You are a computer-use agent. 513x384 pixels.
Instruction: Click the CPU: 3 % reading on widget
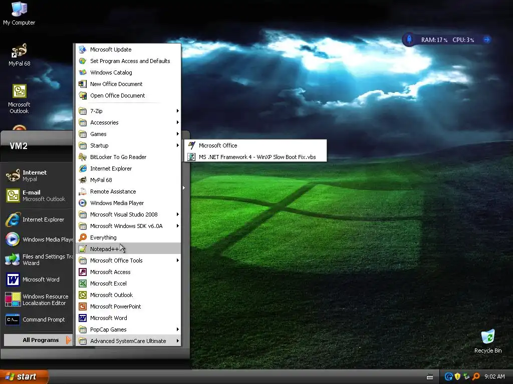(x=463, y=40)
